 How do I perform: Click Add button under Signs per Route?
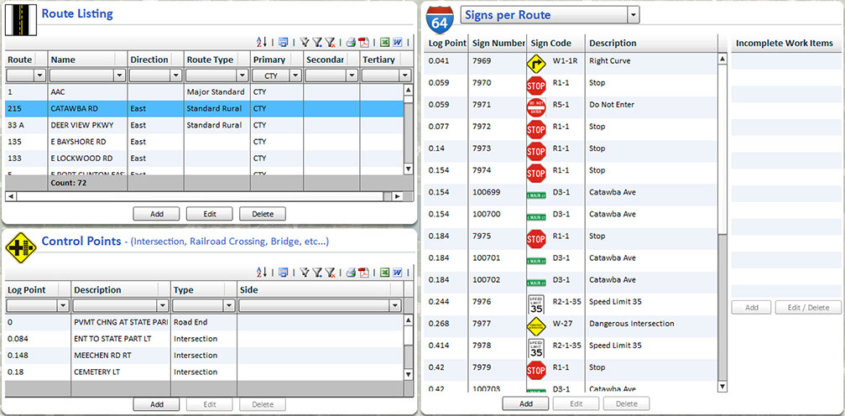pos(526,403)
